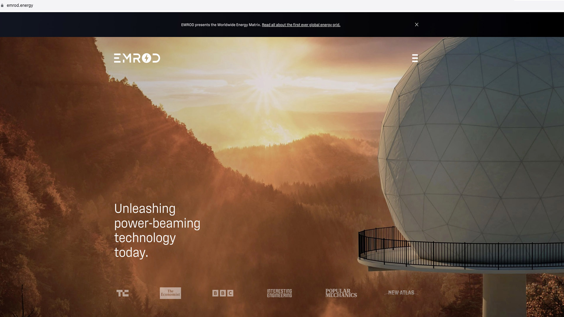The width and height of the screenshot is (564, 317).
Task: Click the Popular Mechanics logo
Action: [x=341, y=293]
